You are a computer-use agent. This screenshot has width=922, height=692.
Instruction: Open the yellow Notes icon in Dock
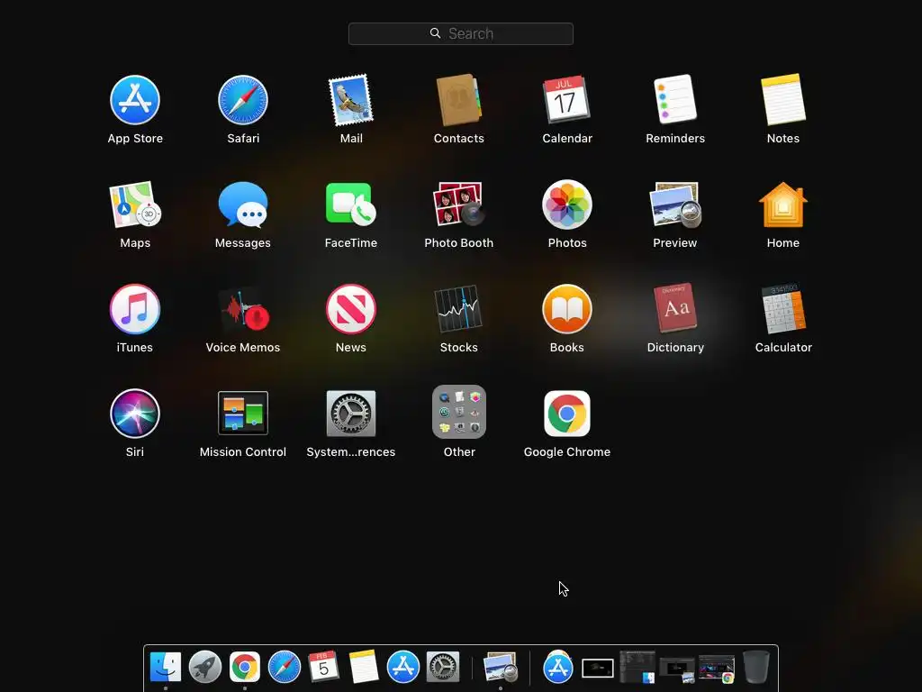coord(364,667)
